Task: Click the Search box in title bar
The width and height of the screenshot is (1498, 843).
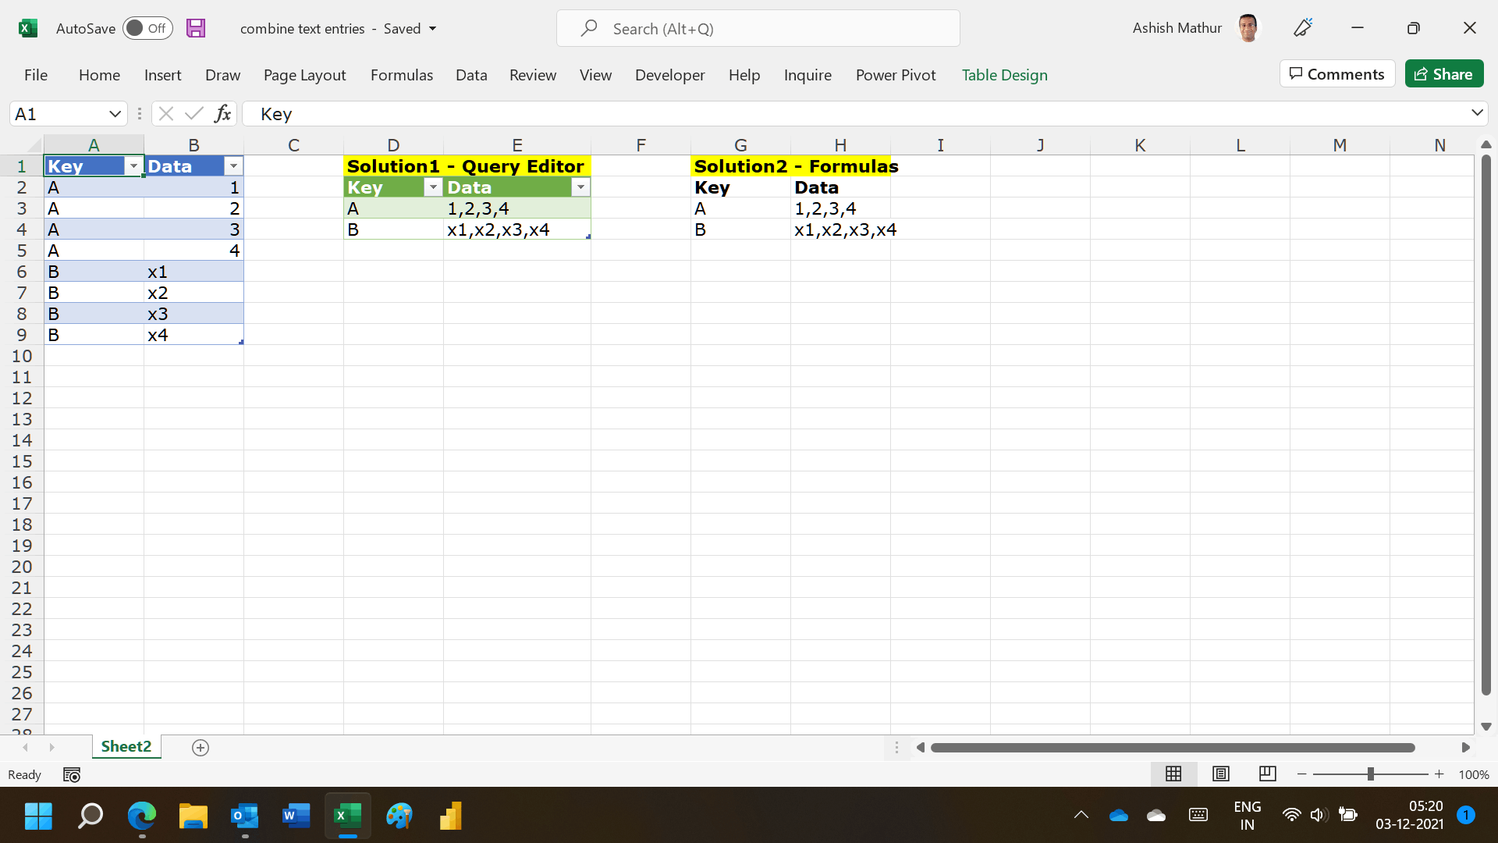Action: tap(758, 29)
